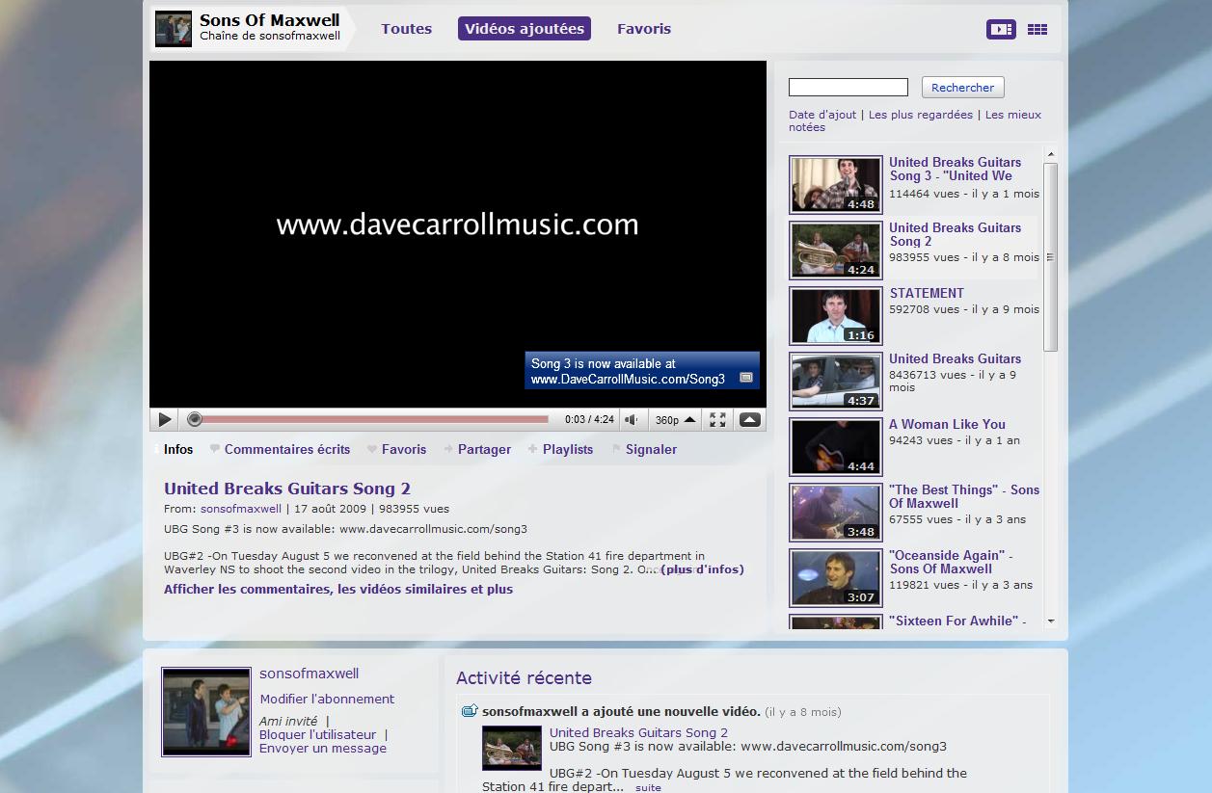Expand the activity description with suite
The image size is (1212, 793).
[649, 787]
